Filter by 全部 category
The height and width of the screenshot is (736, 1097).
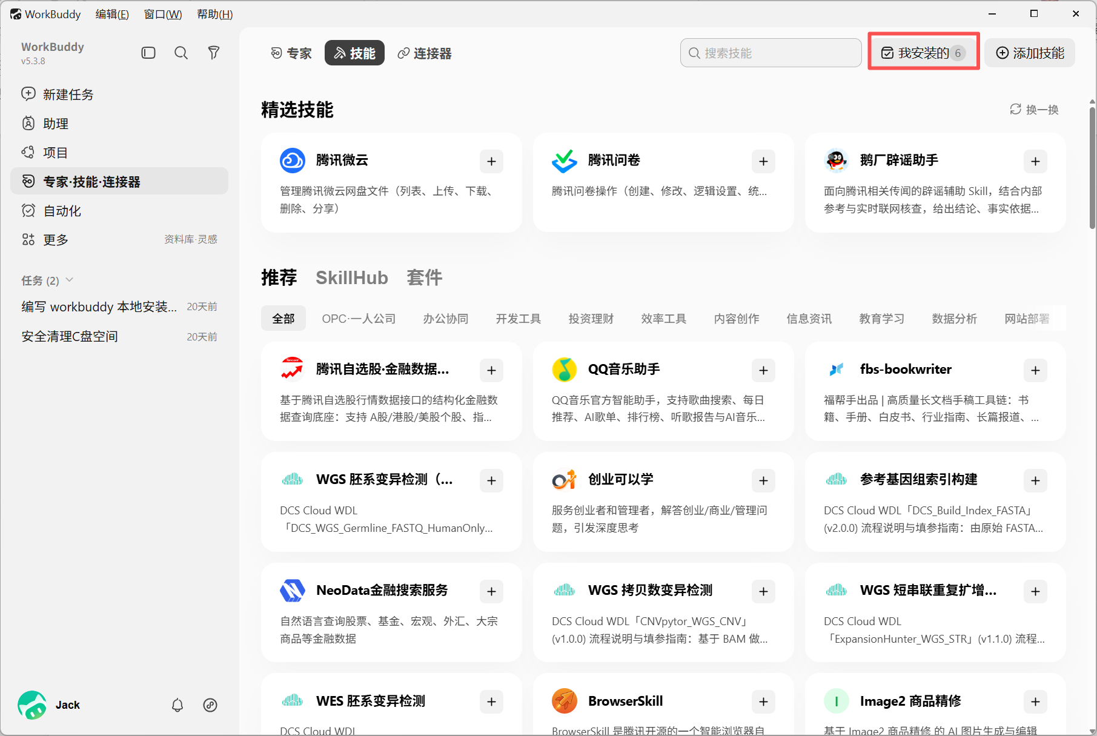point(283,318)
